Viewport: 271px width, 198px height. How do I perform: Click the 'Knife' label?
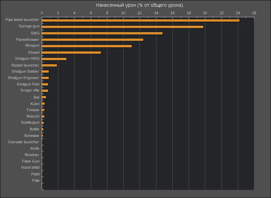(x=35, y=148)
